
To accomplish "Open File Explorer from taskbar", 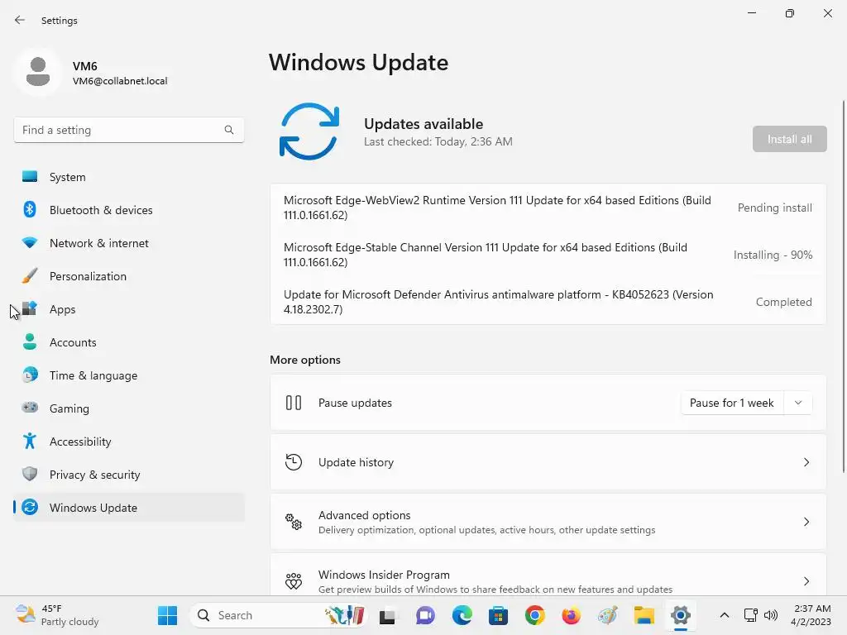I will pos(644,615).
